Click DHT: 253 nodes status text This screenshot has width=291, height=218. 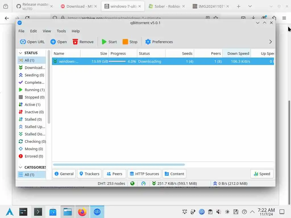coord(111,184)
